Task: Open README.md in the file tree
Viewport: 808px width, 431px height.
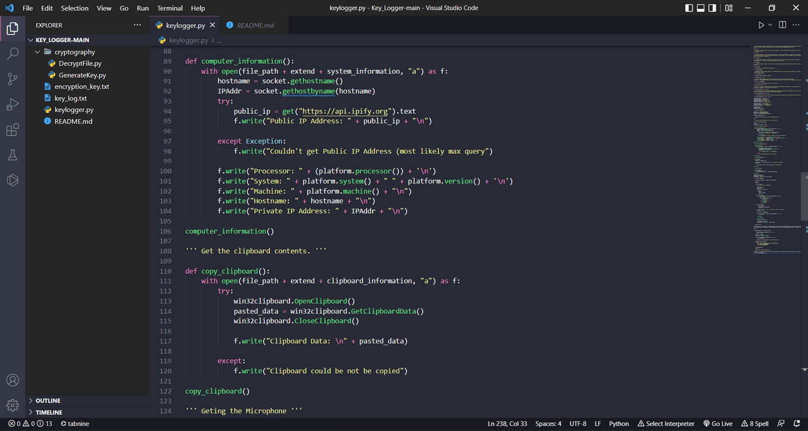Action: pyautogui.click(x=88, y=121)
